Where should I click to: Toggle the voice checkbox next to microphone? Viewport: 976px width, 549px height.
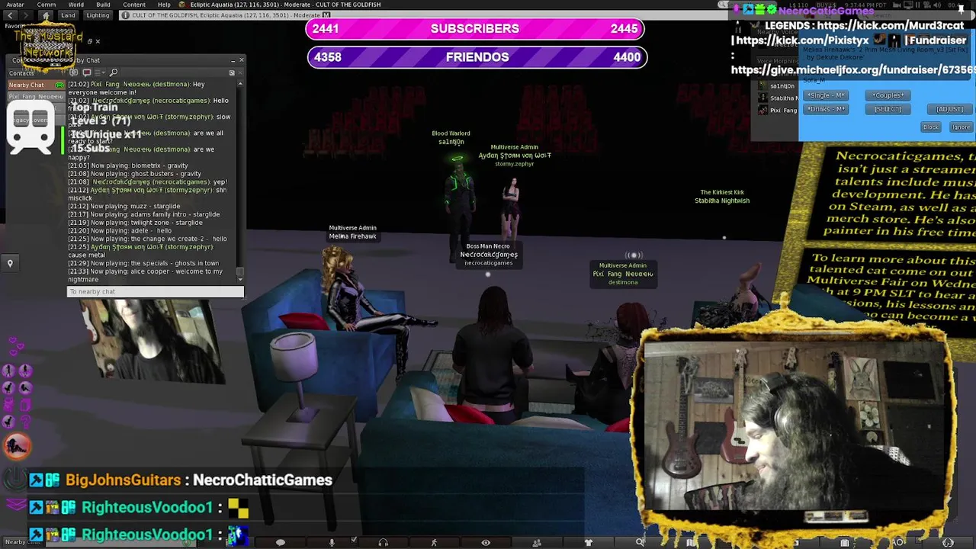pos(355,540)
